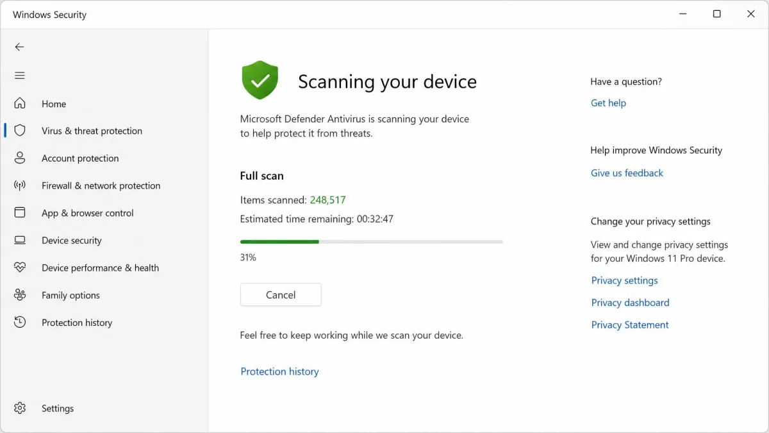
Task: Click the back arrow icon
Action: (x=19, y=47)
